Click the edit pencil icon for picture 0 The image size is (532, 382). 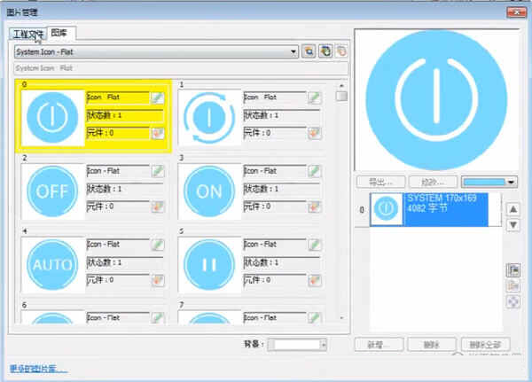[157, 97]
